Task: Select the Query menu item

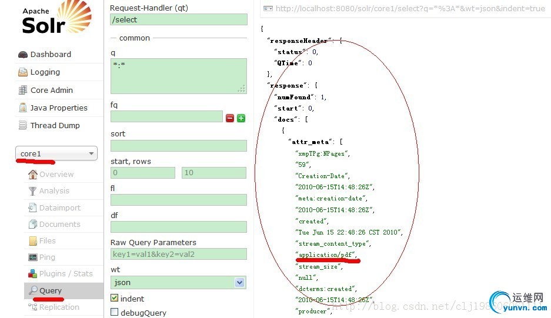Action: [50, 290]
